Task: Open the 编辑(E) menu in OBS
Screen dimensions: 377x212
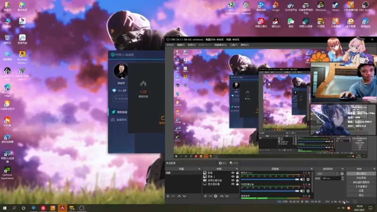Action: coord(181,45)
